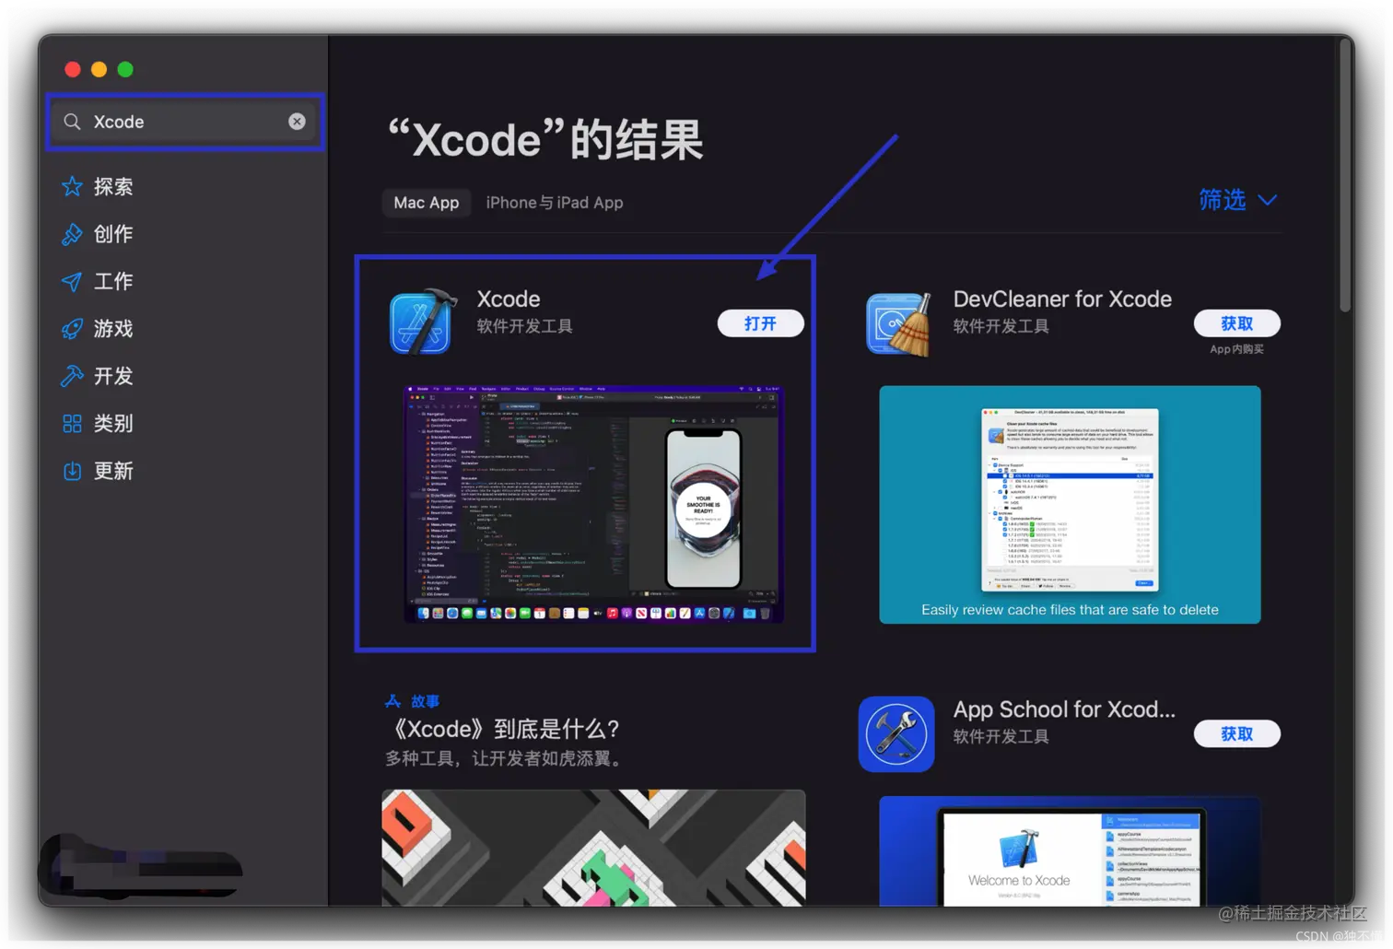Image resolution: width=1393 pixels, height=949 pixels.
Task: Click the App School for Xcode icon
Action: pyautogui.click(x=896, y=734)
